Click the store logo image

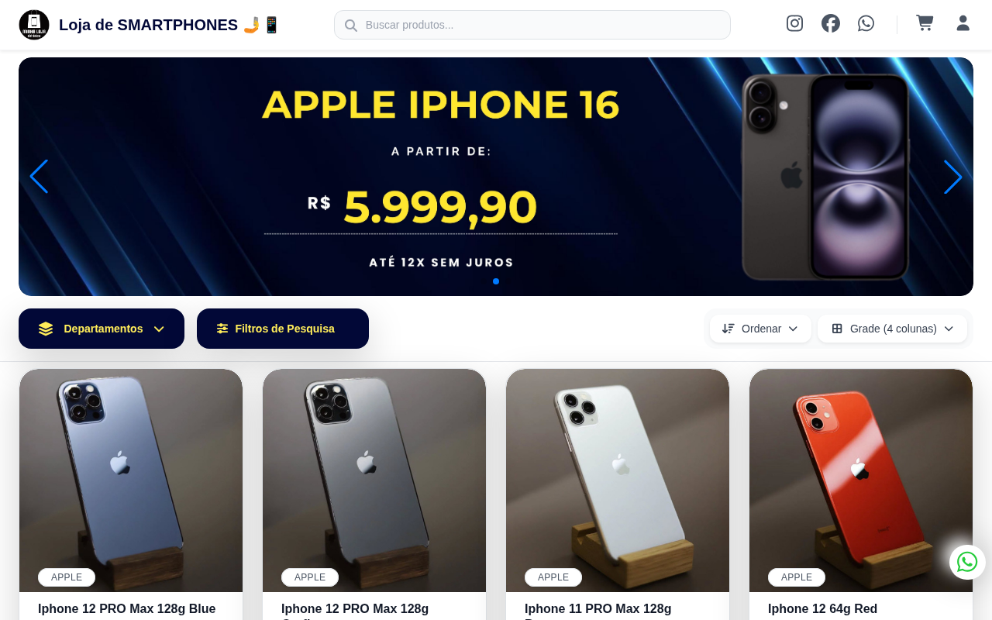click(x=34, y=25)
